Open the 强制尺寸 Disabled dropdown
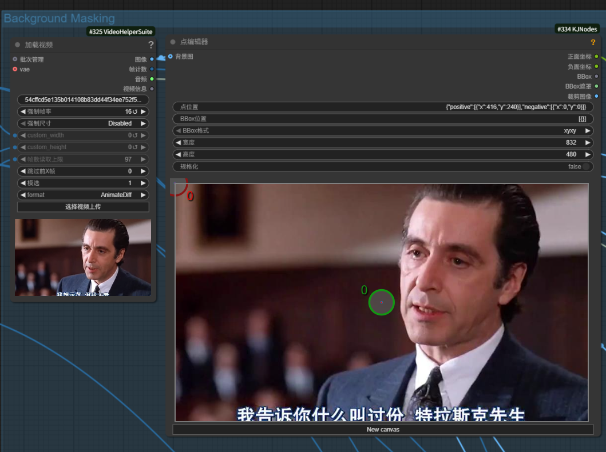This screenshot has width=606, height=452. coord(83,123)
